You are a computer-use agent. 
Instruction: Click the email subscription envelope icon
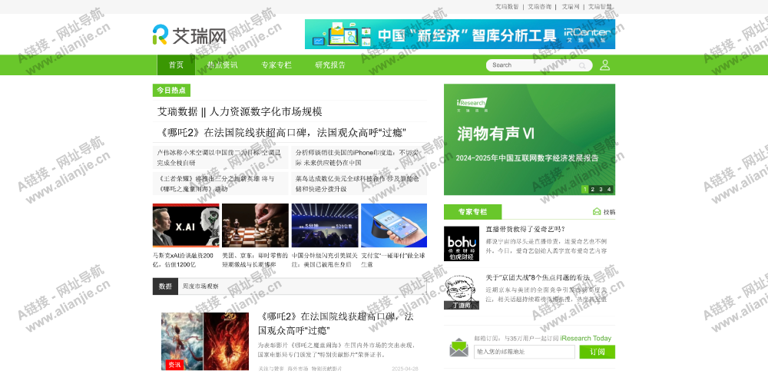click(459, 348)
